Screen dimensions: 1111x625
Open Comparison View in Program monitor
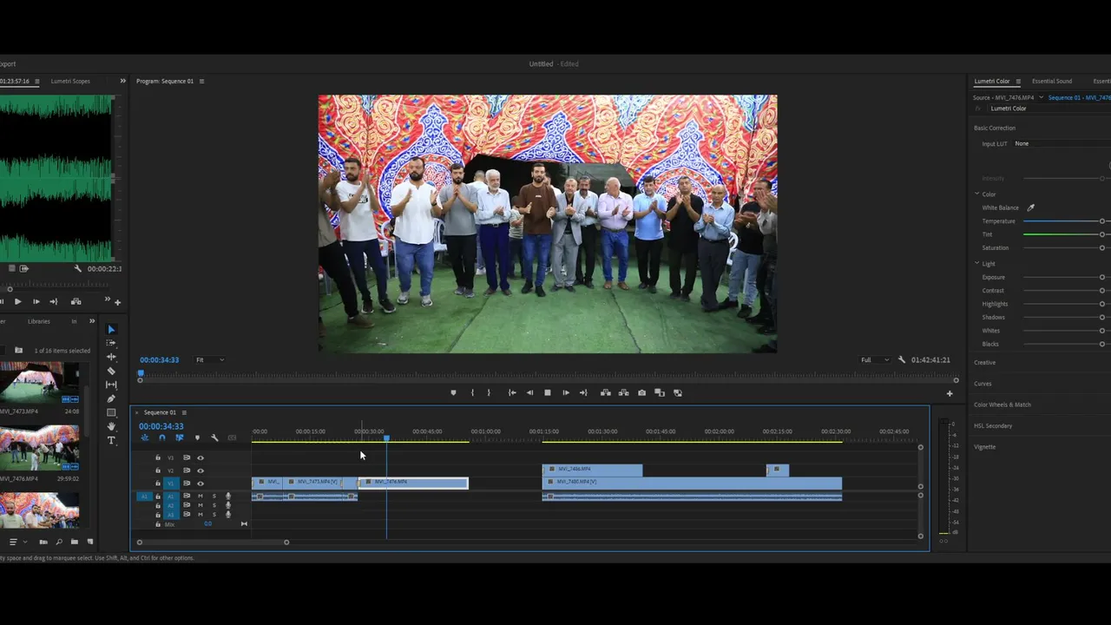click(660, 393)
